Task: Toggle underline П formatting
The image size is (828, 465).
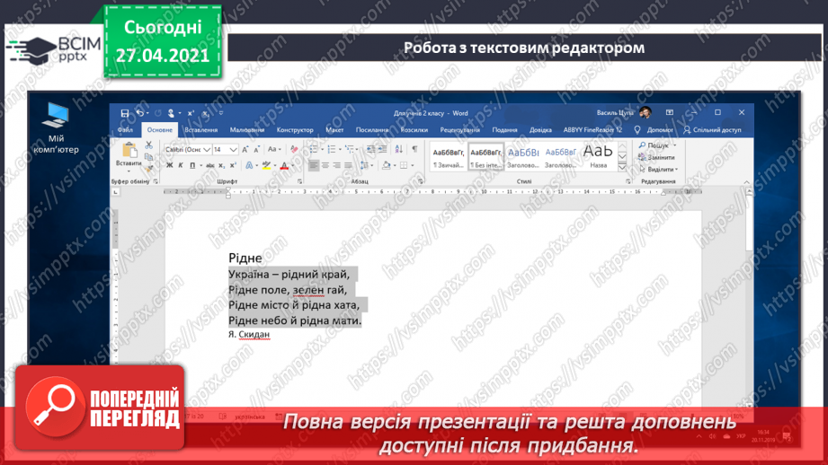Action: (x=192, y=165)
